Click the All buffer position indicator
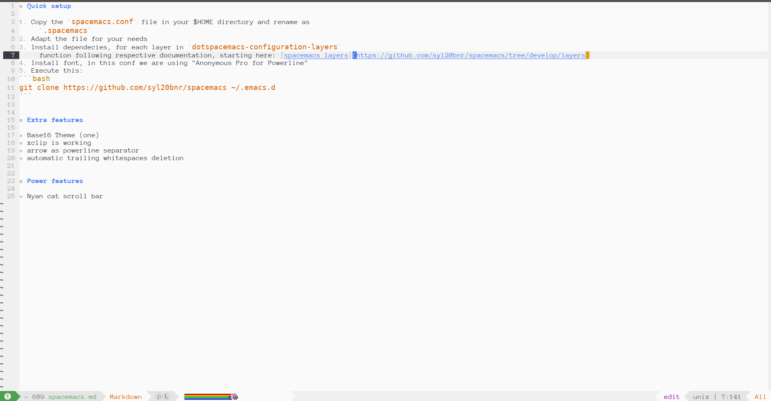The height and width of the screenshot is (401, 771). (760, 397)
